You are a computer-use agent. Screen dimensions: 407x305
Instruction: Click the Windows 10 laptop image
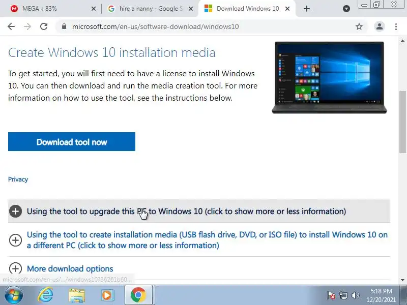pyautogui.click(x=329, y=77)
